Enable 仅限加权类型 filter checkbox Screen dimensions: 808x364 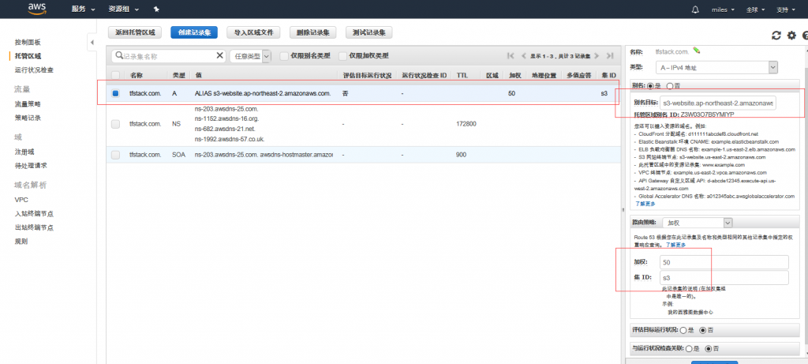pos(342,56)
